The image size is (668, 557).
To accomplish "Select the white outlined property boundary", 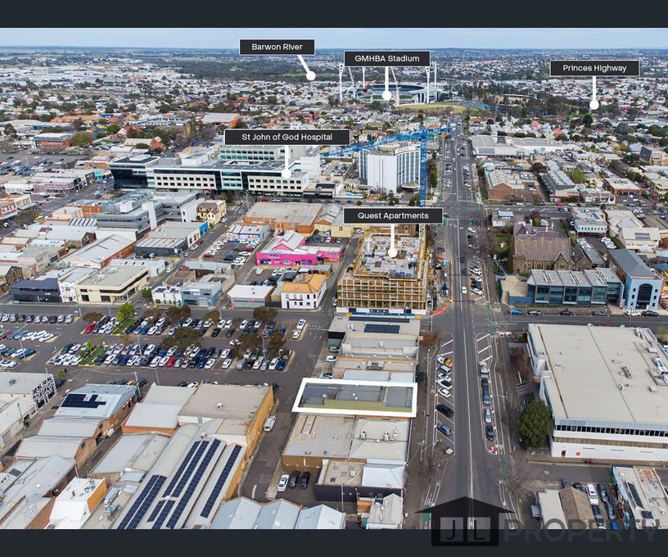I will [355, 397].
